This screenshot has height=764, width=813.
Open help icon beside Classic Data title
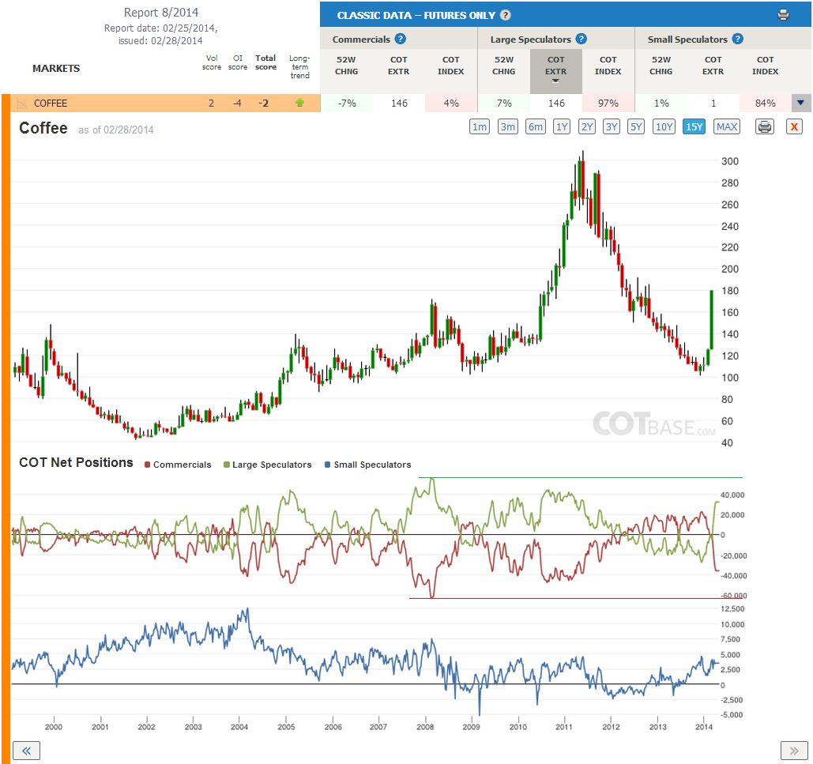coord(506,15)
